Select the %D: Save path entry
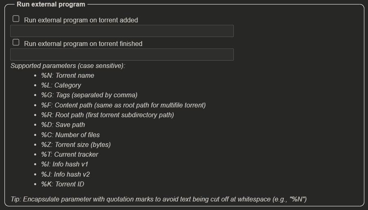The width and height of the screenshot is (368, 210). coord(63,125)
